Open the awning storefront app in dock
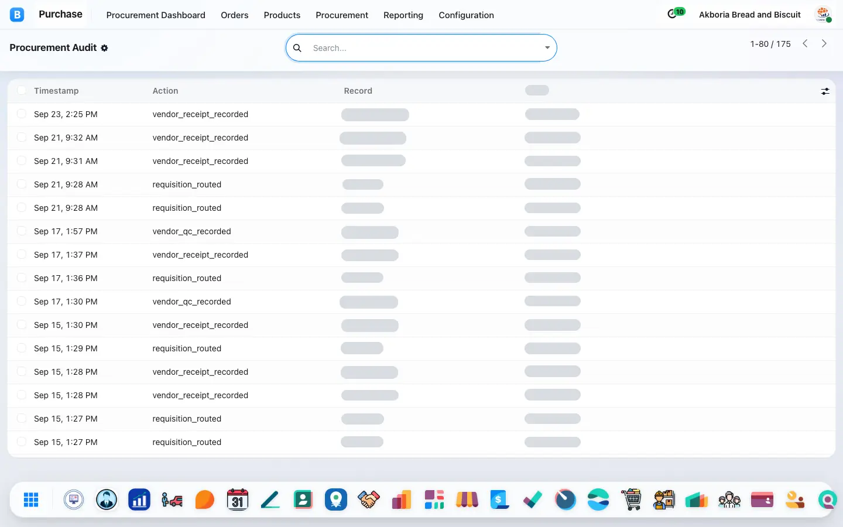 467,500
